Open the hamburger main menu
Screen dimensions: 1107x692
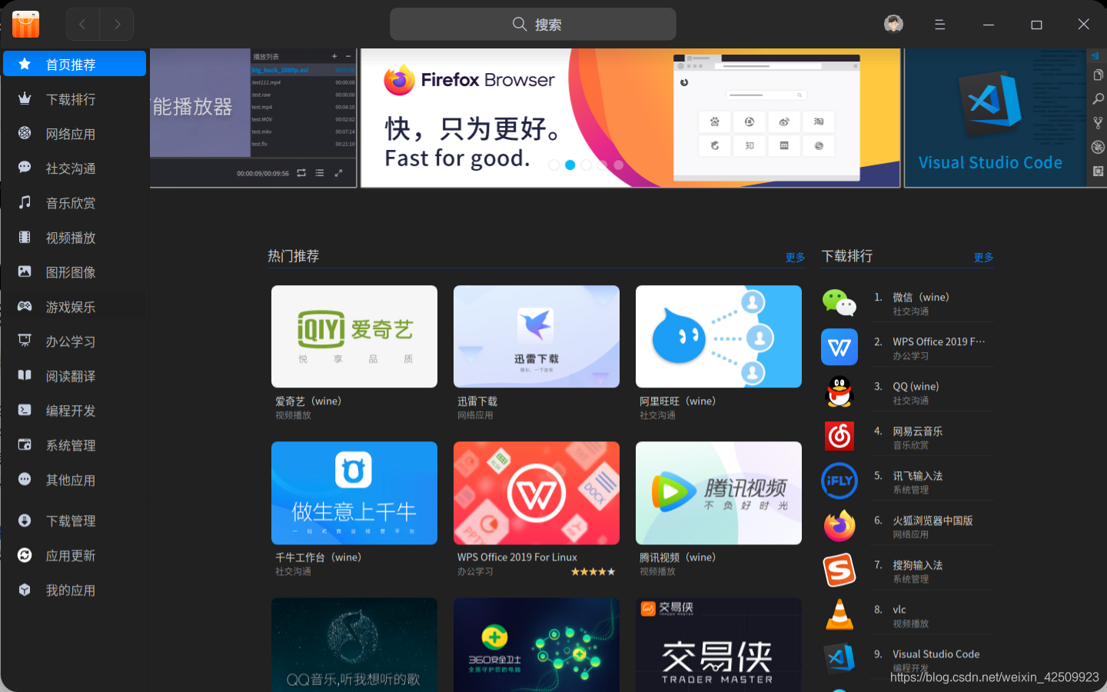(939, 25)
